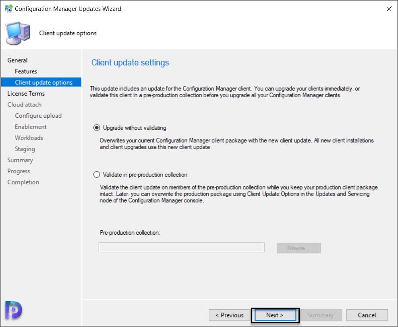Open the Features wizard step

point(26,71)
